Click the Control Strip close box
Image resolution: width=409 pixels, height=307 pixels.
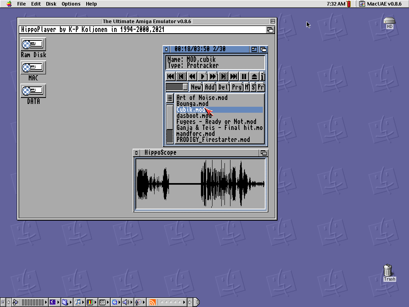(x=3, y=302)
